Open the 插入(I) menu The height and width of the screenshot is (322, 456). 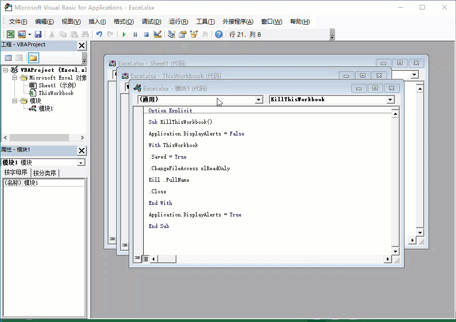[97, 22]
